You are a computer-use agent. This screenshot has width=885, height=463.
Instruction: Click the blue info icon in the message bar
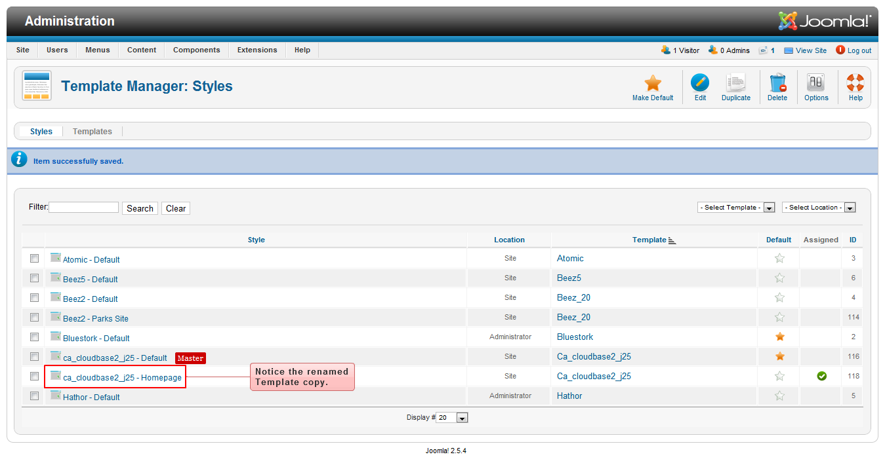coord(20,159)
